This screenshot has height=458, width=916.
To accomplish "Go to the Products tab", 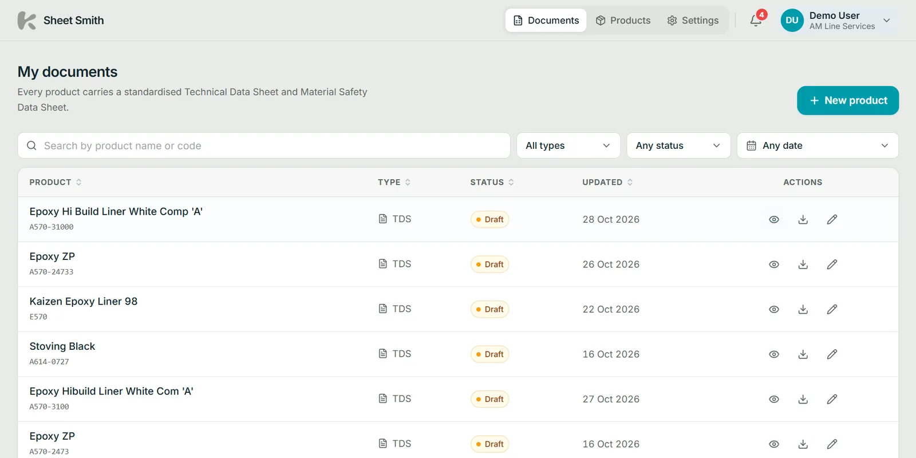I will click(623, 21).
